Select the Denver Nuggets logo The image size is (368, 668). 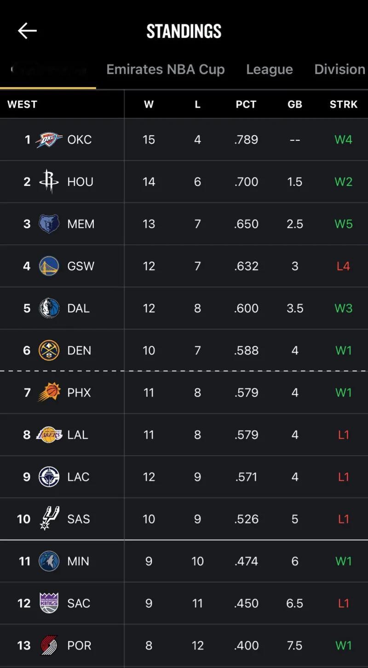pyautogui.click(x=49, y=350)
